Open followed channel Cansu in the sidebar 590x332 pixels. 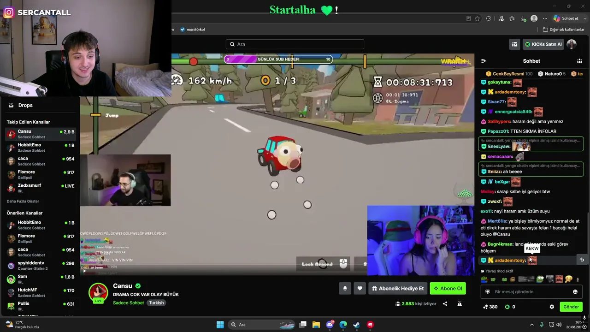coord(41,134)
